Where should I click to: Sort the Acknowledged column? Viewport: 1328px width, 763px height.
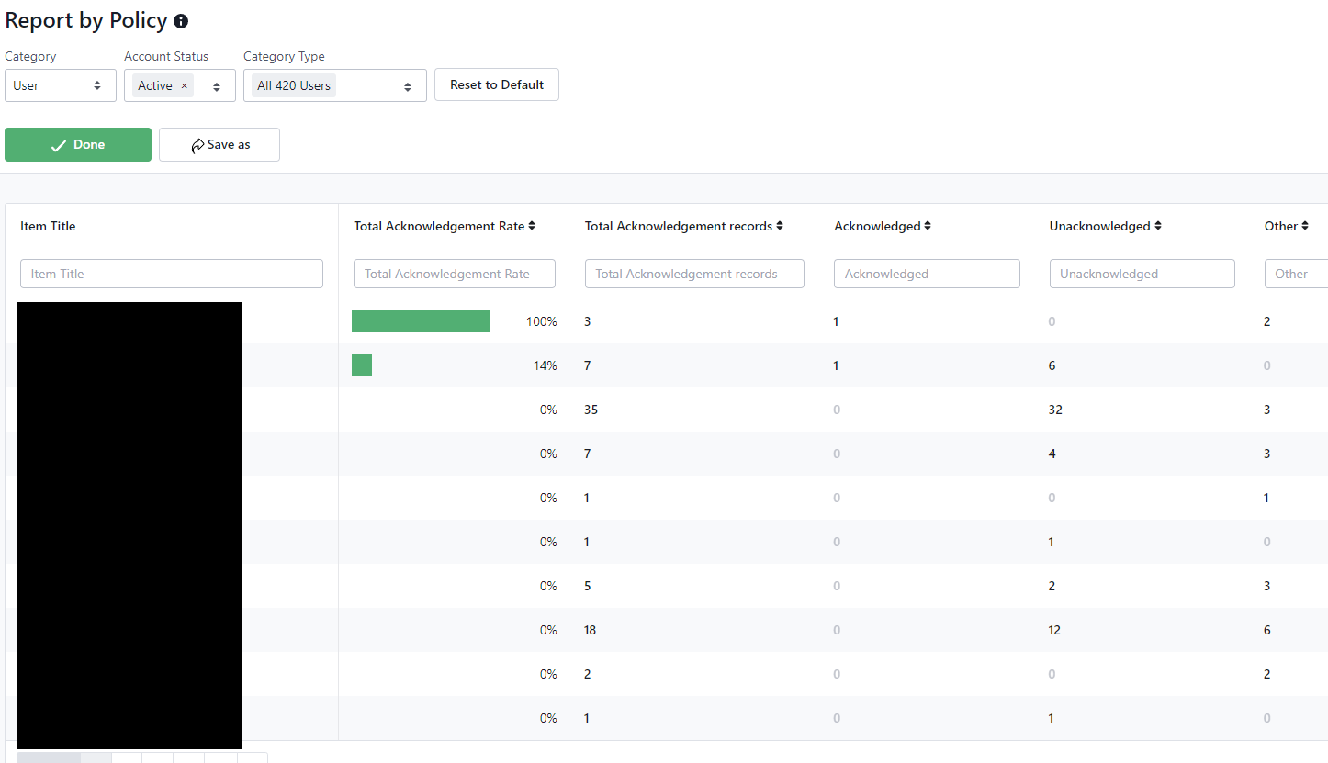[x=928, y=227]
